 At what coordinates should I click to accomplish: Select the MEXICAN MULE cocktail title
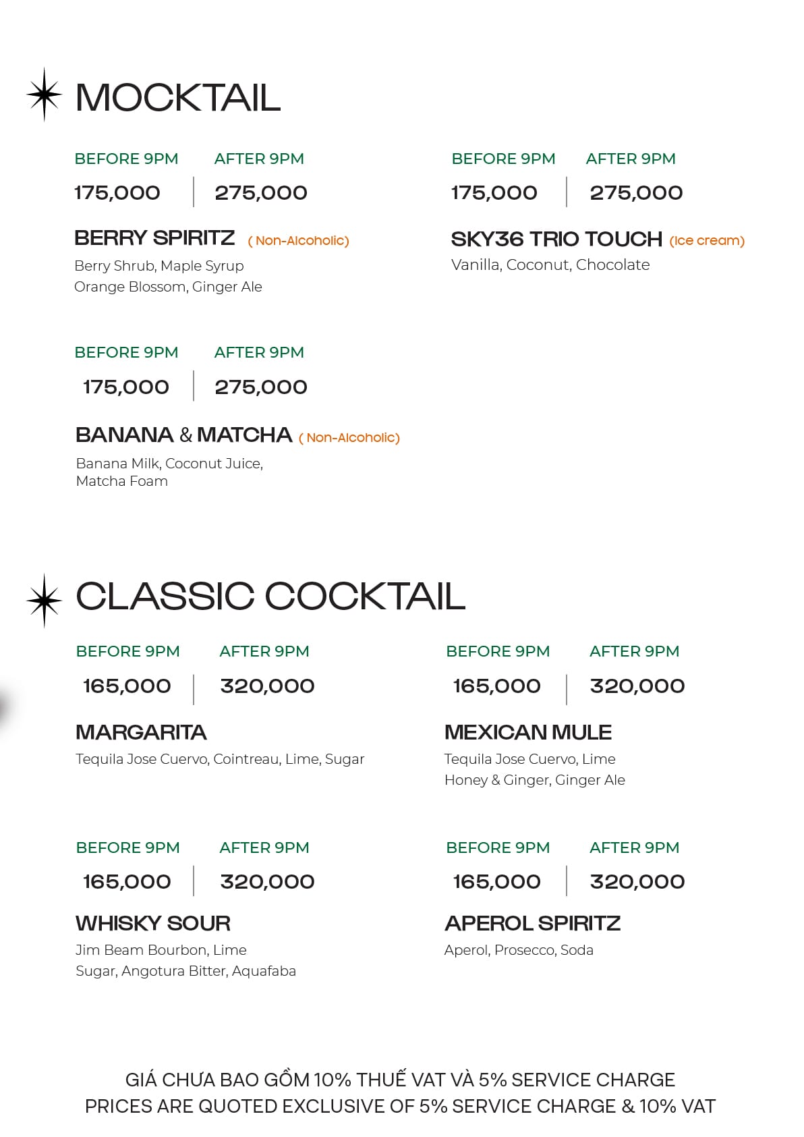528,732
